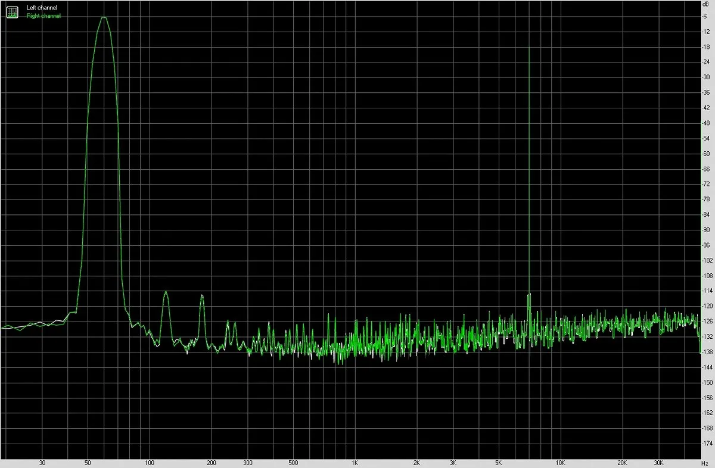Click the -24 dB scale label
This screenshot has height=468, width=715.
(x=707, y=62)
